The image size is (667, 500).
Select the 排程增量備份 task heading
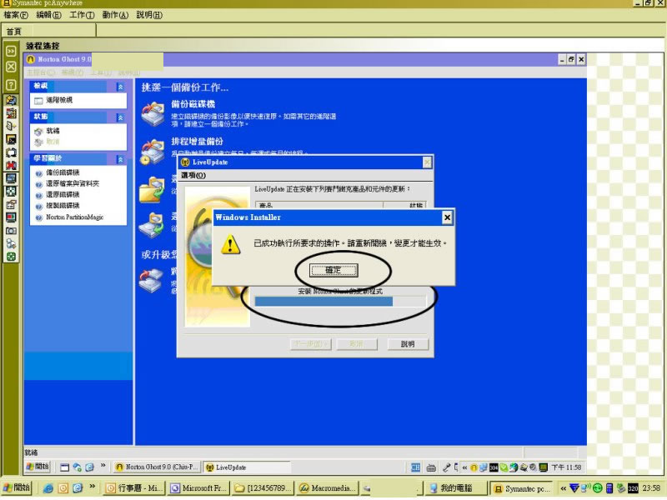198,141
